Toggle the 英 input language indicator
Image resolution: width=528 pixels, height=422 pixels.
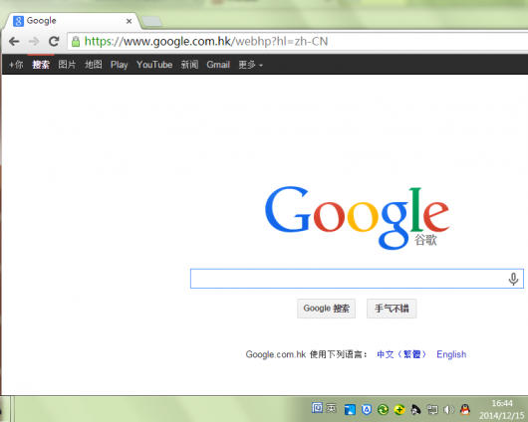point(332,408)
